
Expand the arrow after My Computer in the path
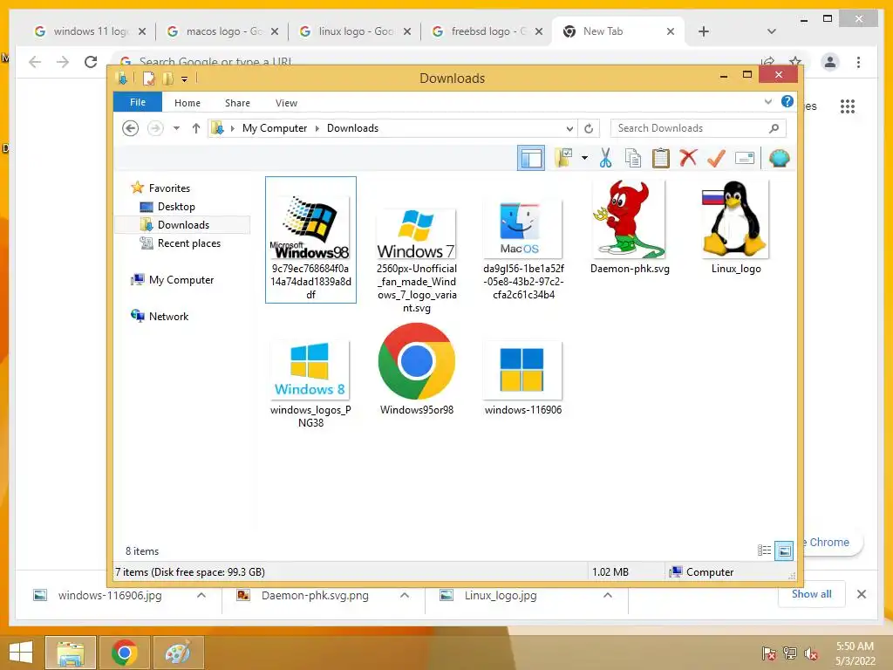[x=317, y=128]
